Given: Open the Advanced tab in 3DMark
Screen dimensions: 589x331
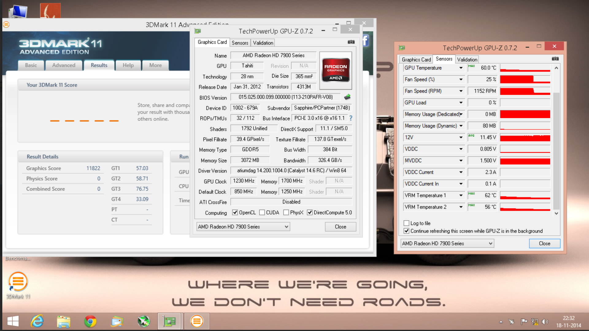Looking at the screenshot, I should pyautogui.click(x=64, y=65).
